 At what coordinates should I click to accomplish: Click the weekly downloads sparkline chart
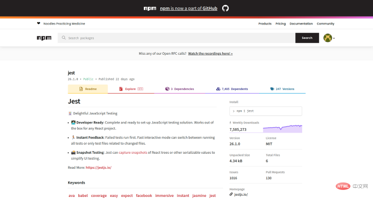pos(282,129)
